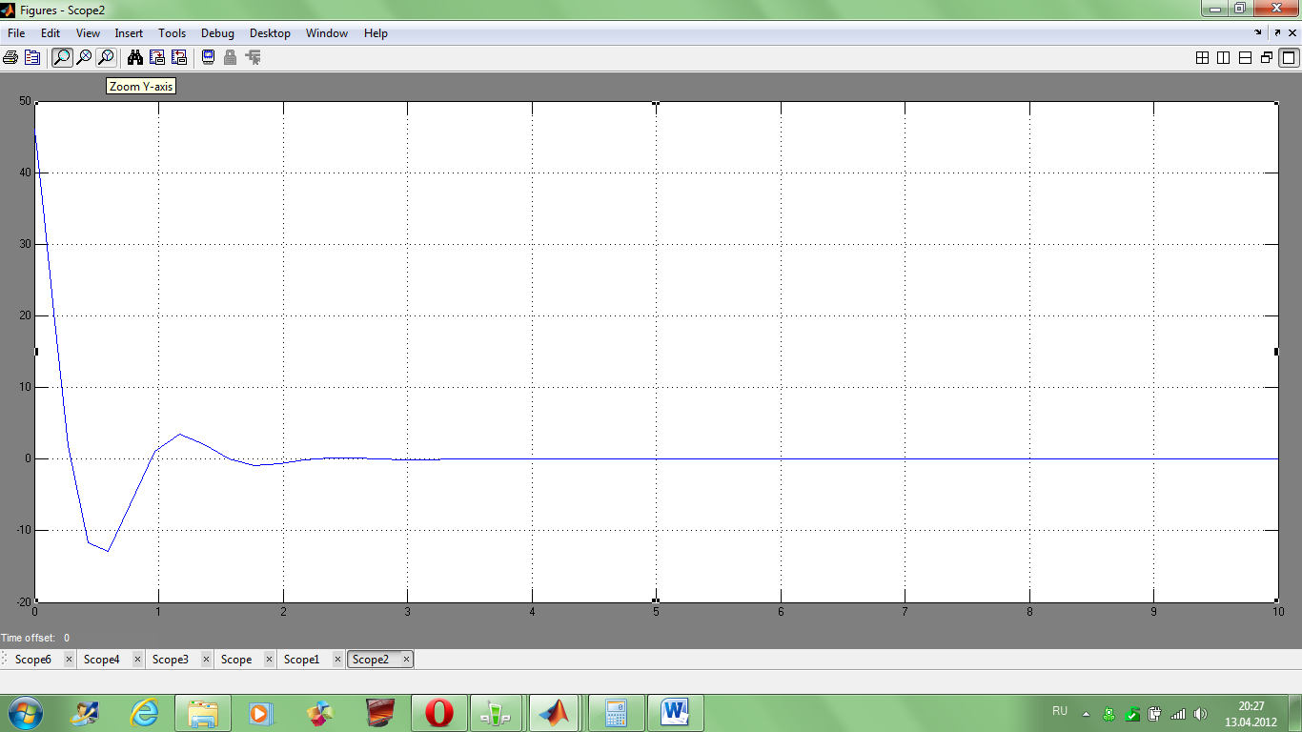Activate the Zoom Y-axis tool
Viewport: 1302px width, 732px height.
pos(106,57)
